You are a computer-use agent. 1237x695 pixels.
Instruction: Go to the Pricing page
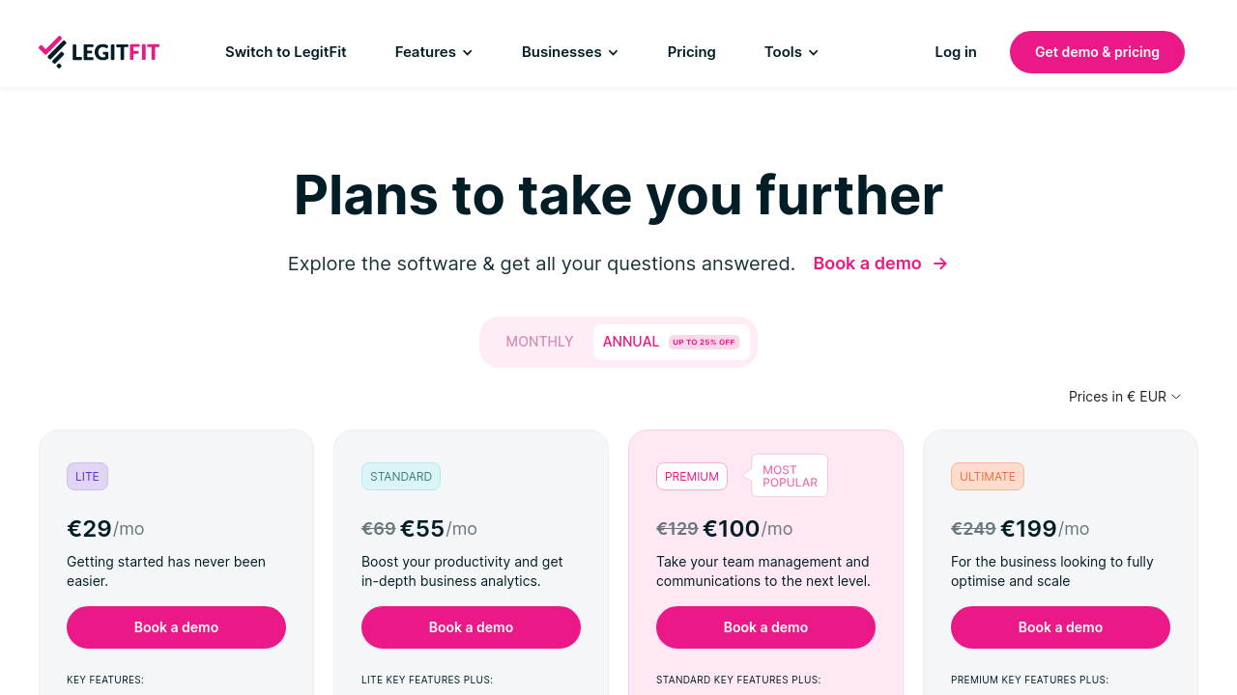click(x=691, y=52)
